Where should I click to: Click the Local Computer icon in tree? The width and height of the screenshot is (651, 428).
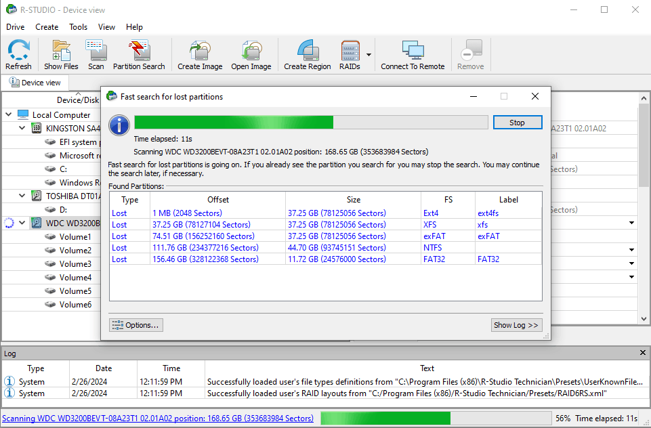pyautogui.click(x=23, y=114)
